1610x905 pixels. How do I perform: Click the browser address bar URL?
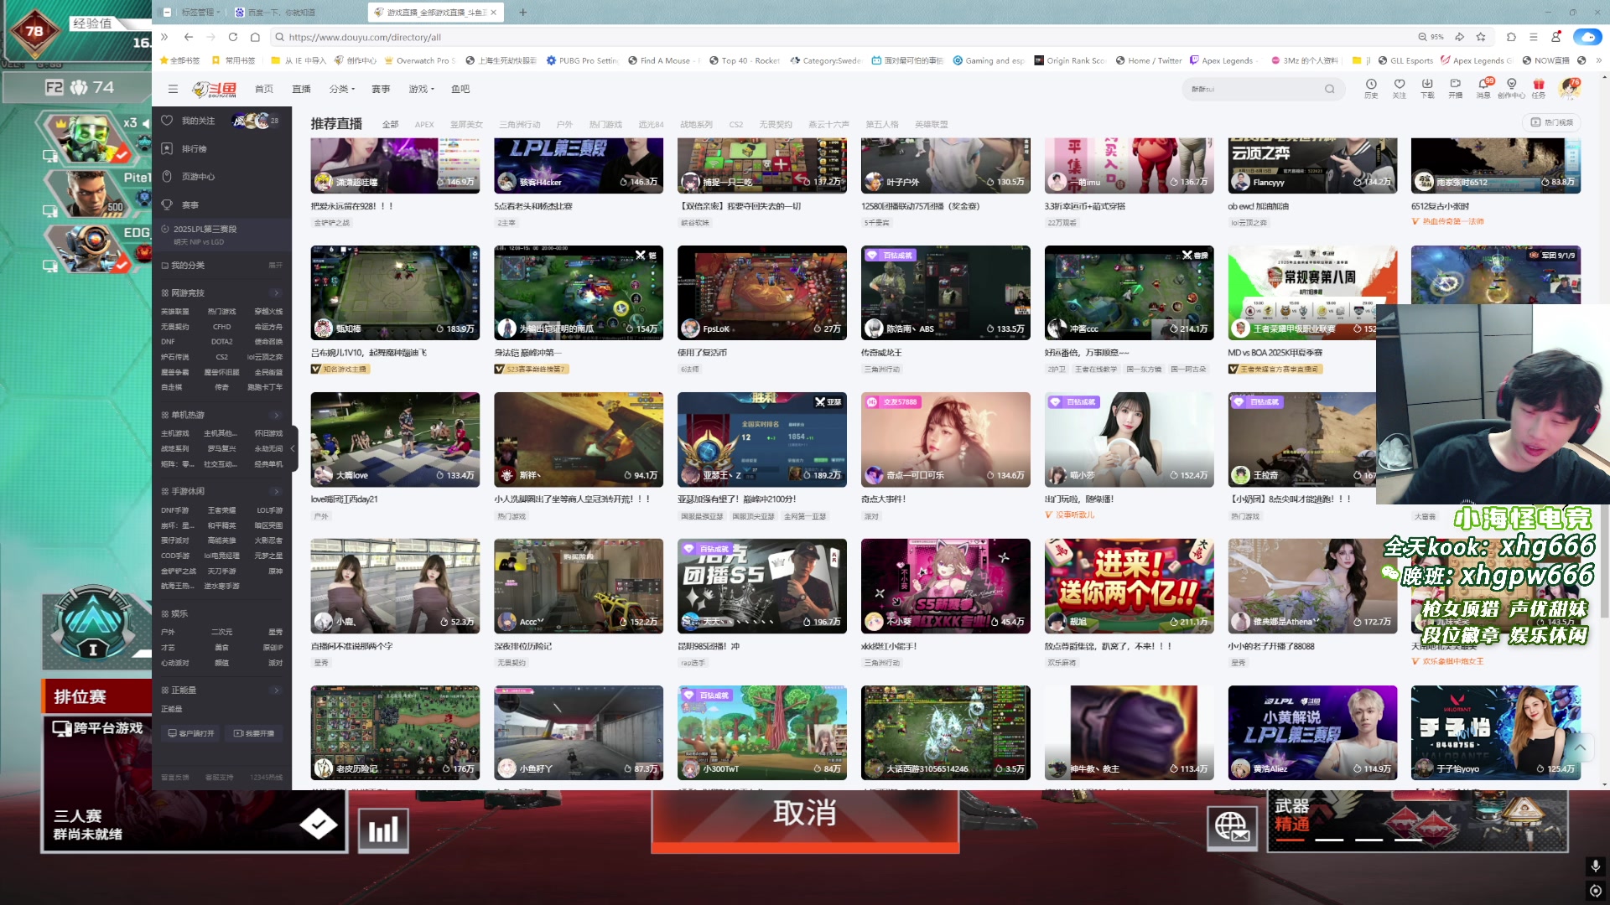tap(365, 37)
